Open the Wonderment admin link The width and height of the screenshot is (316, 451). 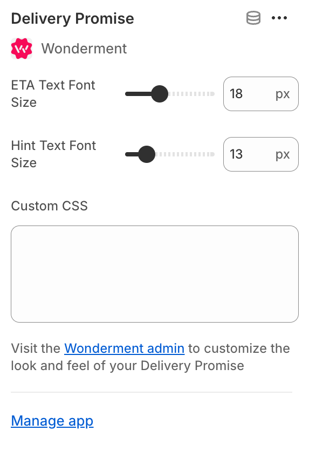pos(124,348)
